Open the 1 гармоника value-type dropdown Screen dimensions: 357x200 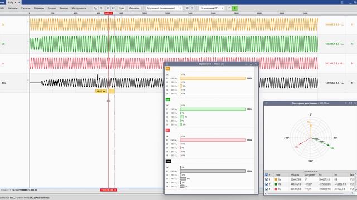pyautogui.click(x=211, y=8)
